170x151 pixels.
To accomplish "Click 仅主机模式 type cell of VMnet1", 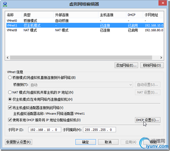I will [x=32, y=26].
